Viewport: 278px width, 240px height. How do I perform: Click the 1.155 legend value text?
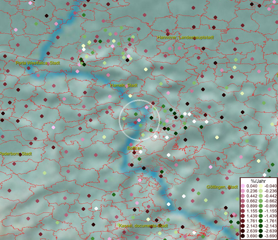(x=252, y=211)
